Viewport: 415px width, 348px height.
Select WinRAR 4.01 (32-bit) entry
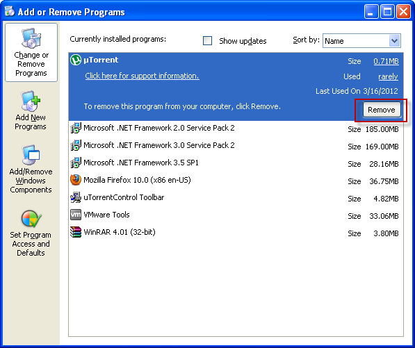[x=236, y=233]
